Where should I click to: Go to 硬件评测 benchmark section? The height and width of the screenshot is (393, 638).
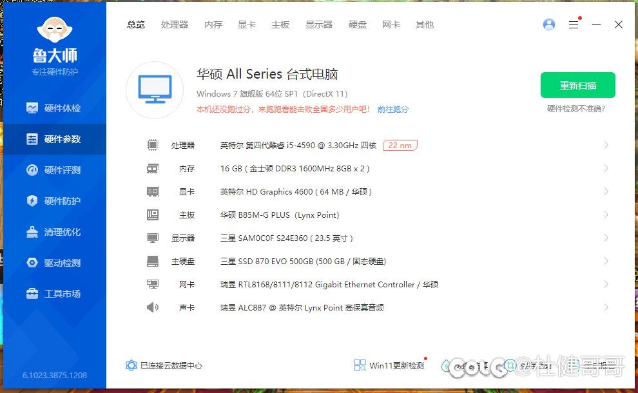click(x=53, y=170)
